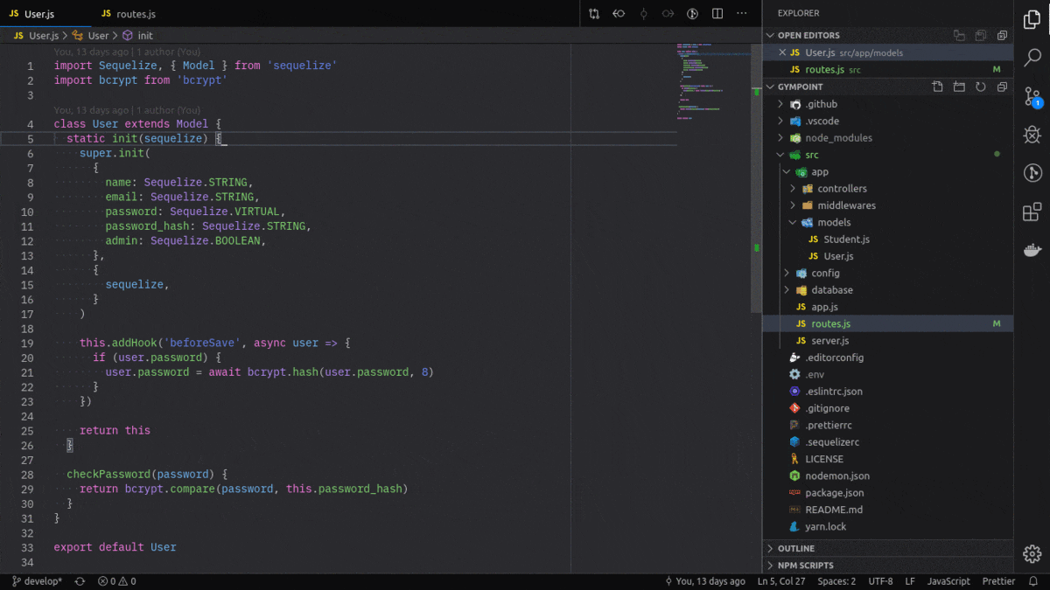Screen dimensions: 1050x590
Task: Open GitLens view in the activity bar
Action: (1032, 172)
